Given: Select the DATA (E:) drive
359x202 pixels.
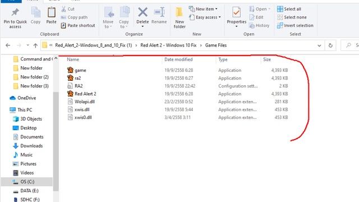Looking at the screenshot, I should (x=25, y=191).
